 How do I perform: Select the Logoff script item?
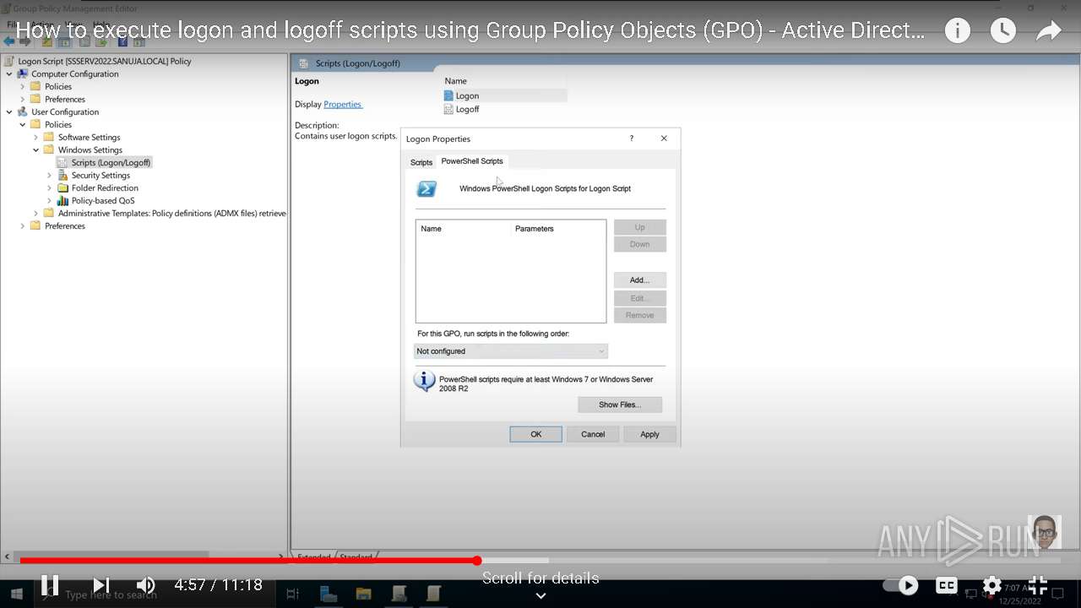coord(467,109)
